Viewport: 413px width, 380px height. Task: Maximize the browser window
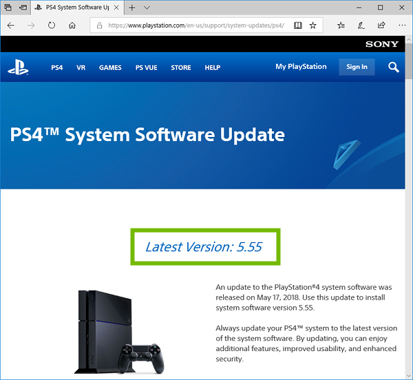(381, 8)
